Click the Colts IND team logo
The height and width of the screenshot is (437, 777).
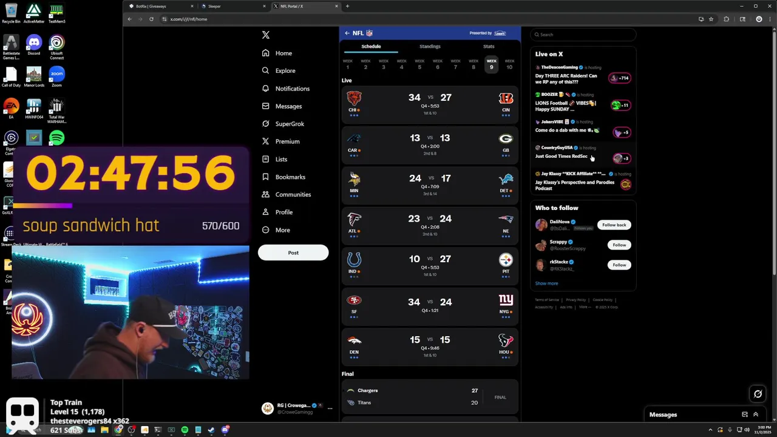coord(354,260)
